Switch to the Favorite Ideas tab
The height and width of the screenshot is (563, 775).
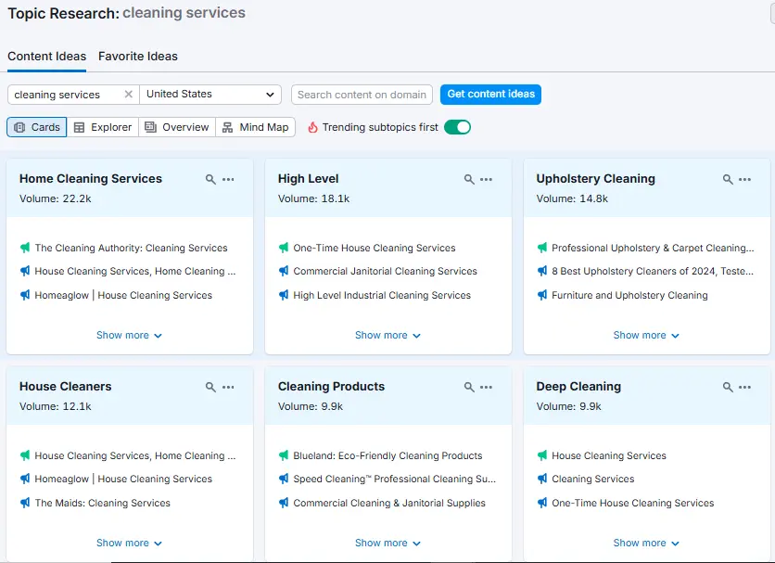pyautogui.click(x=137, y=56)
